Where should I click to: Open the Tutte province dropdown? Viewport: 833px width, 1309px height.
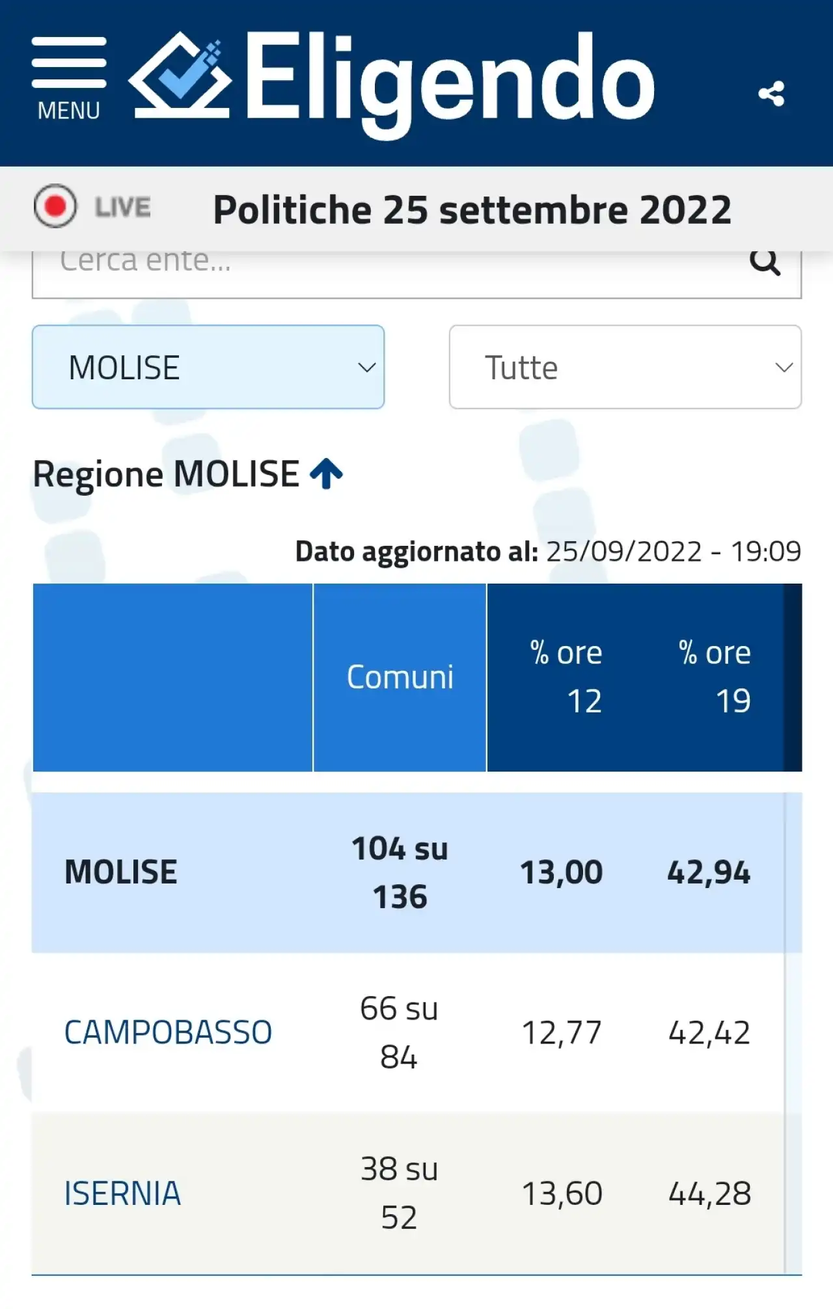[x=625, y=367]
